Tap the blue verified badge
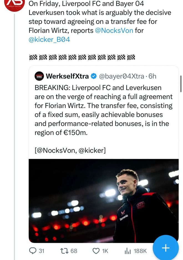 click(94, 76)
